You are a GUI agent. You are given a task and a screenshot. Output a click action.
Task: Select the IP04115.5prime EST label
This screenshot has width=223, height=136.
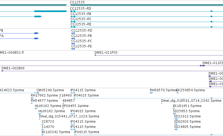(83, 127)
